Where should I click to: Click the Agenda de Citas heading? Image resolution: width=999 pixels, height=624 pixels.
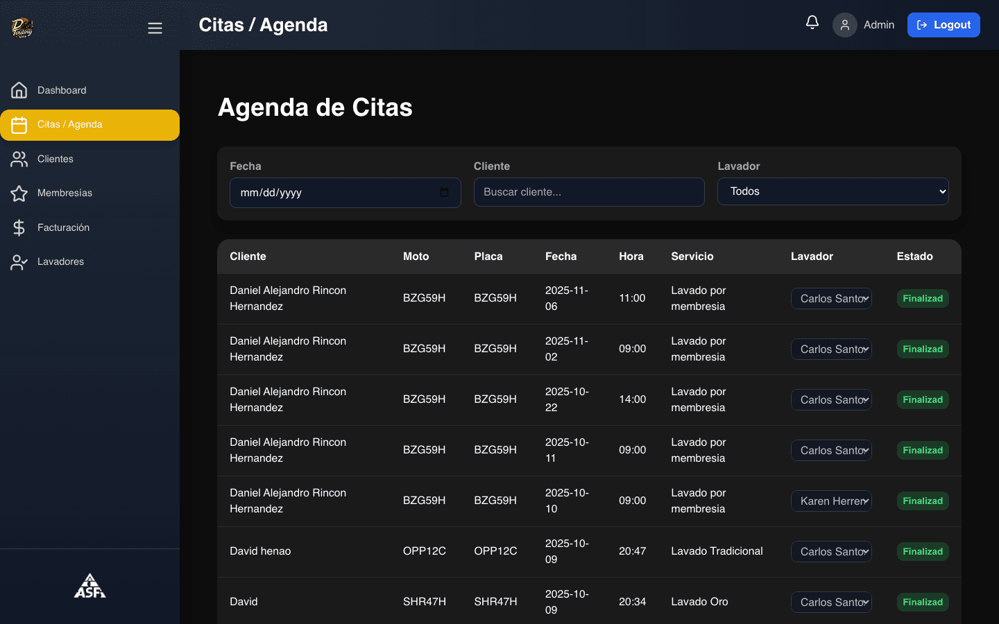316,107
